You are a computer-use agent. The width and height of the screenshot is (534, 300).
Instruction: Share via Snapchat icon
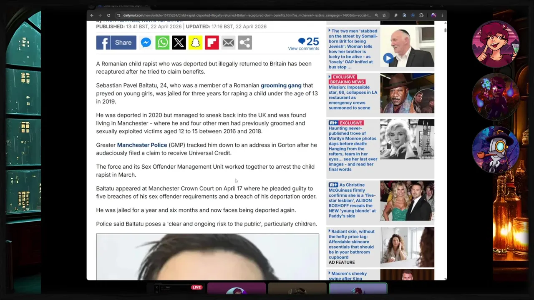(195, 42)
